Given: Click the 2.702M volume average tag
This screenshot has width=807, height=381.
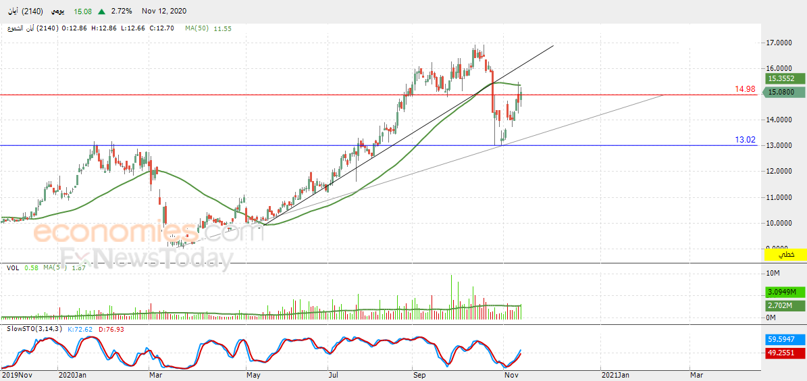Looking at the screenshot, I should 783,306.
